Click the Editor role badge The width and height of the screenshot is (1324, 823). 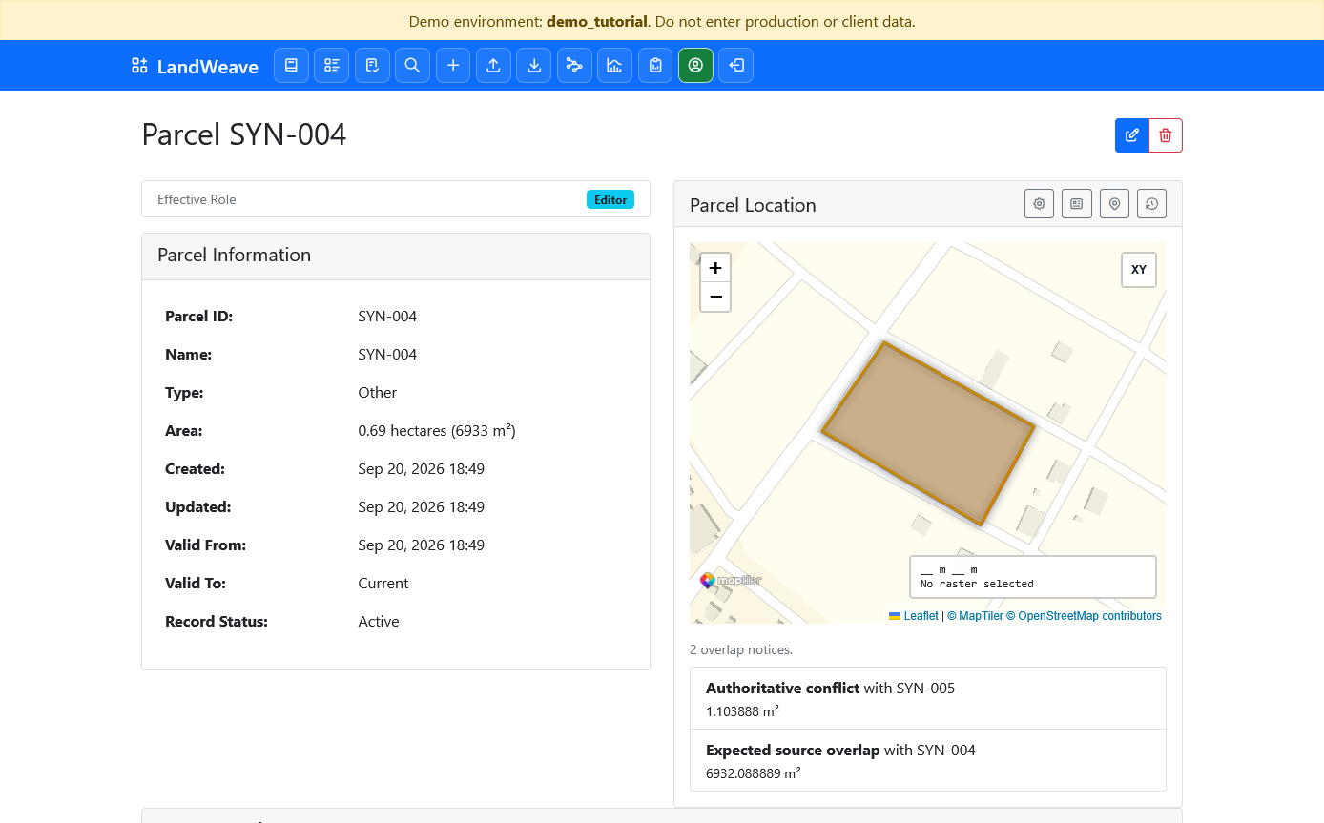(x=610, y=199)
